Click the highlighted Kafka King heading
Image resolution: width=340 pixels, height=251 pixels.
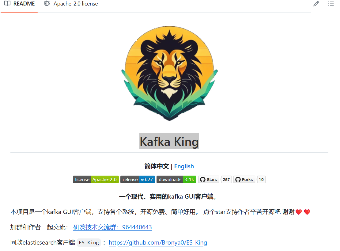point(169,141)
